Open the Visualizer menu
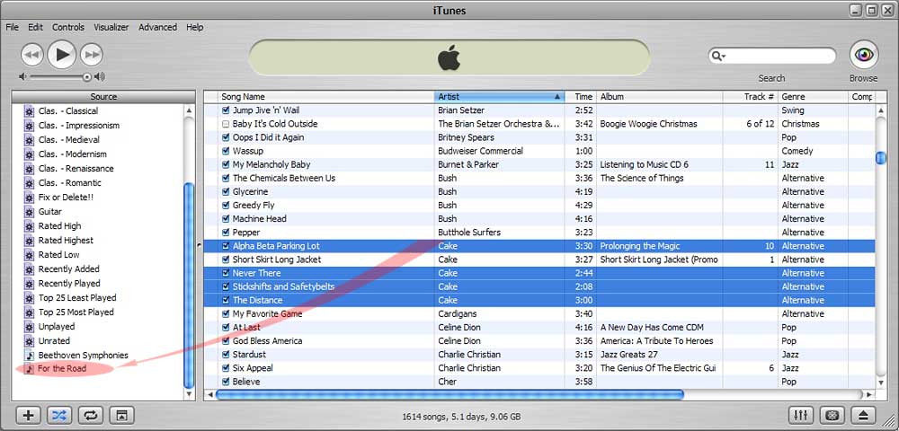This screenshot has height=431, width=899. pyautogui.click(x=112, y=27)
